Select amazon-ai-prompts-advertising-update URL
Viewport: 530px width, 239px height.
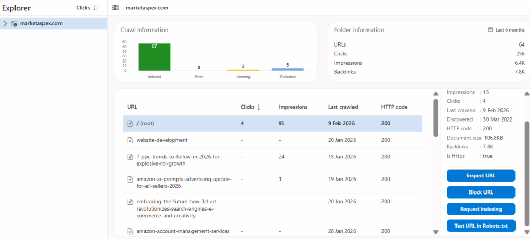tap(184, 183)
